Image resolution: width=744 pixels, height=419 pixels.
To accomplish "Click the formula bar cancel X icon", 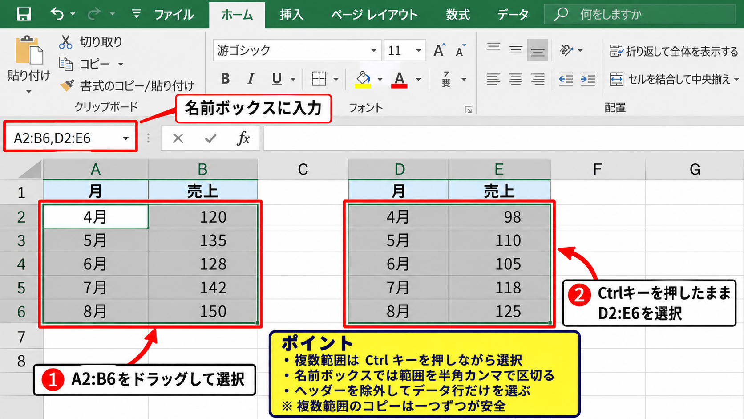I will coord(178,138).
